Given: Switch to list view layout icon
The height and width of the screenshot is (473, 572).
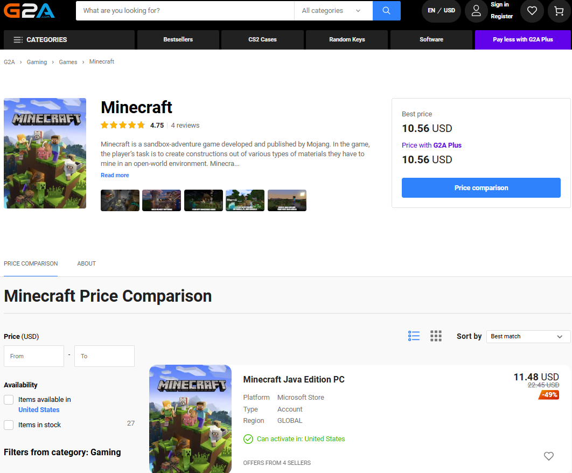Looking at the screenshot, I should point(414,336).
